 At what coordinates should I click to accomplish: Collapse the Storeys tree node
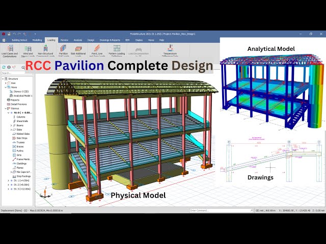pos(6,108)
